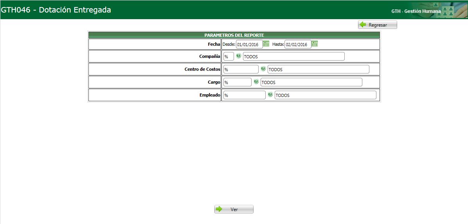Screen dimensions: 468x224
Task: Select the Centro de Costos TODOS description field
Action: (319, 69)
